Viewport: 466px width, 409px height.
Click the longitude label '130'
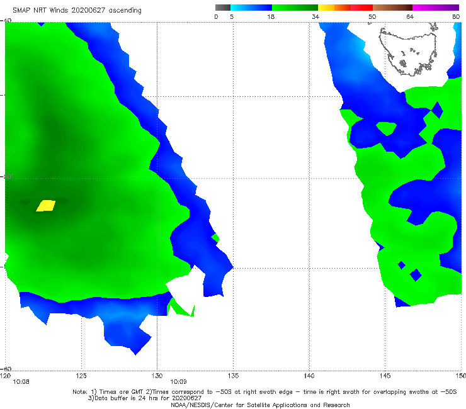pyautogui.click(x=157, y=376)
